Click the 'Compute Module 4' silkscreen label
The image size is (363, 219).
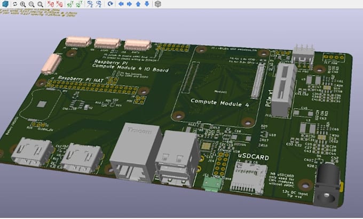coord(220,103)
